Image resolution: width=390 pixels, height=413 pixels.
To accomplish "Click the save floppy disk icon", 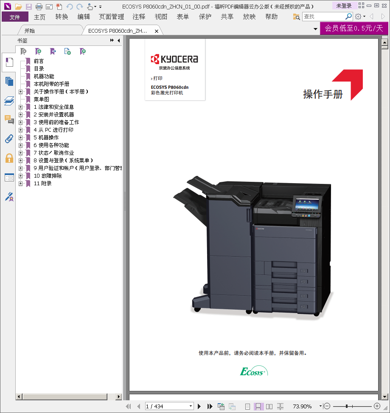I will 28,6.
